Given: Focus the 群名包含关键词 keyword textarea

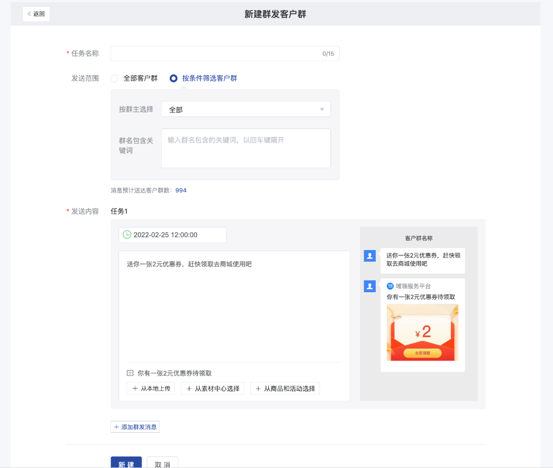Looking at the screenshot, I should click(246, 149).
